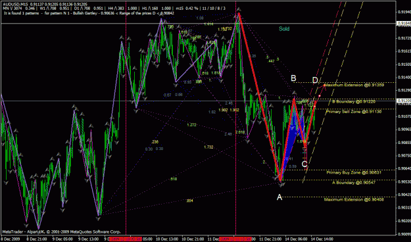Click the '8 Dec 2009' time axis label
Viewport: 411px width, 242px height.
pyautogui.click(x=10, y=239)
